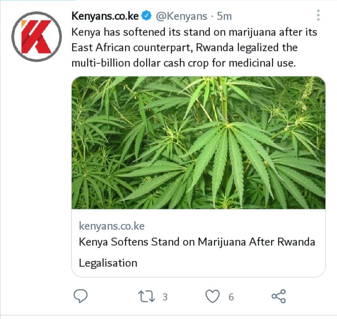Open the share icon for this tweet
Image resolution: width=337 pixels, height=319 pixels.
click(x=278, y=296)
